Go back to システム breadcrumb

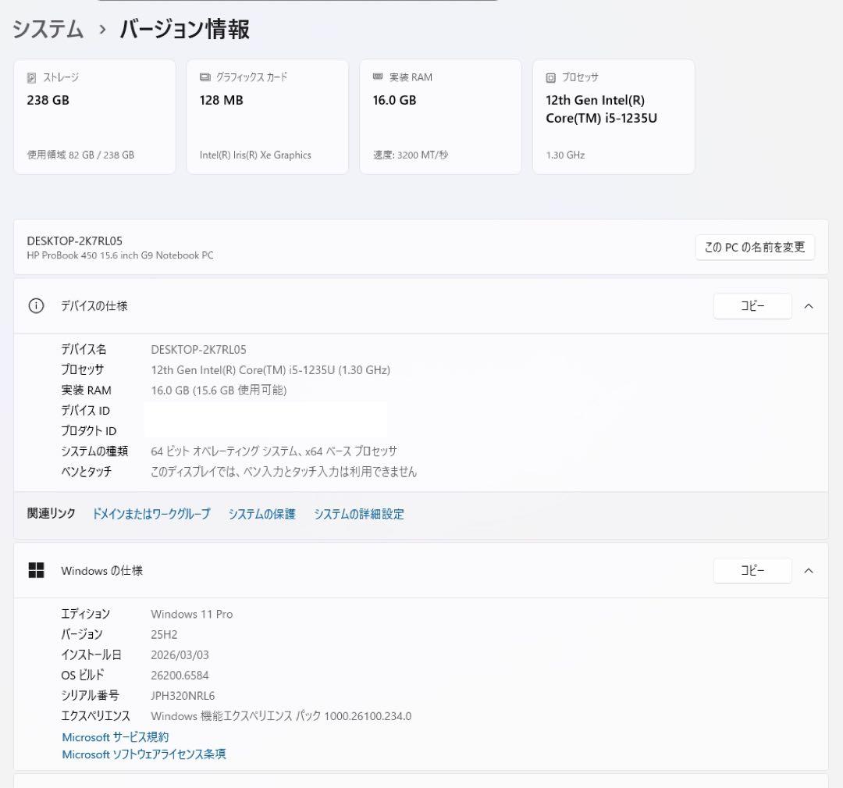coord(48,29)
